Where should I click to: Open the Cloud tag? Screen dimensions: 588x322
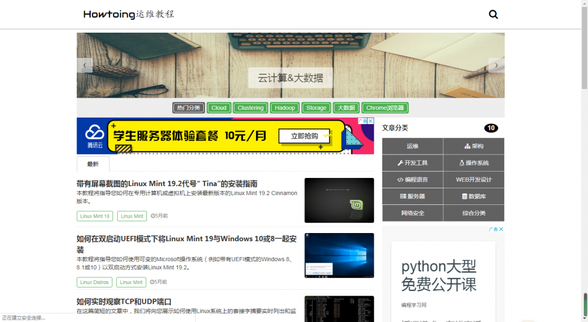[x=219, y=107]
